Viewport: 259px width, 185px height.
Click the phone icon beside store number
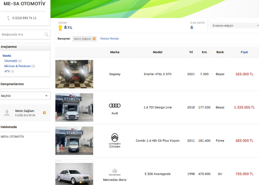[9, 18]
